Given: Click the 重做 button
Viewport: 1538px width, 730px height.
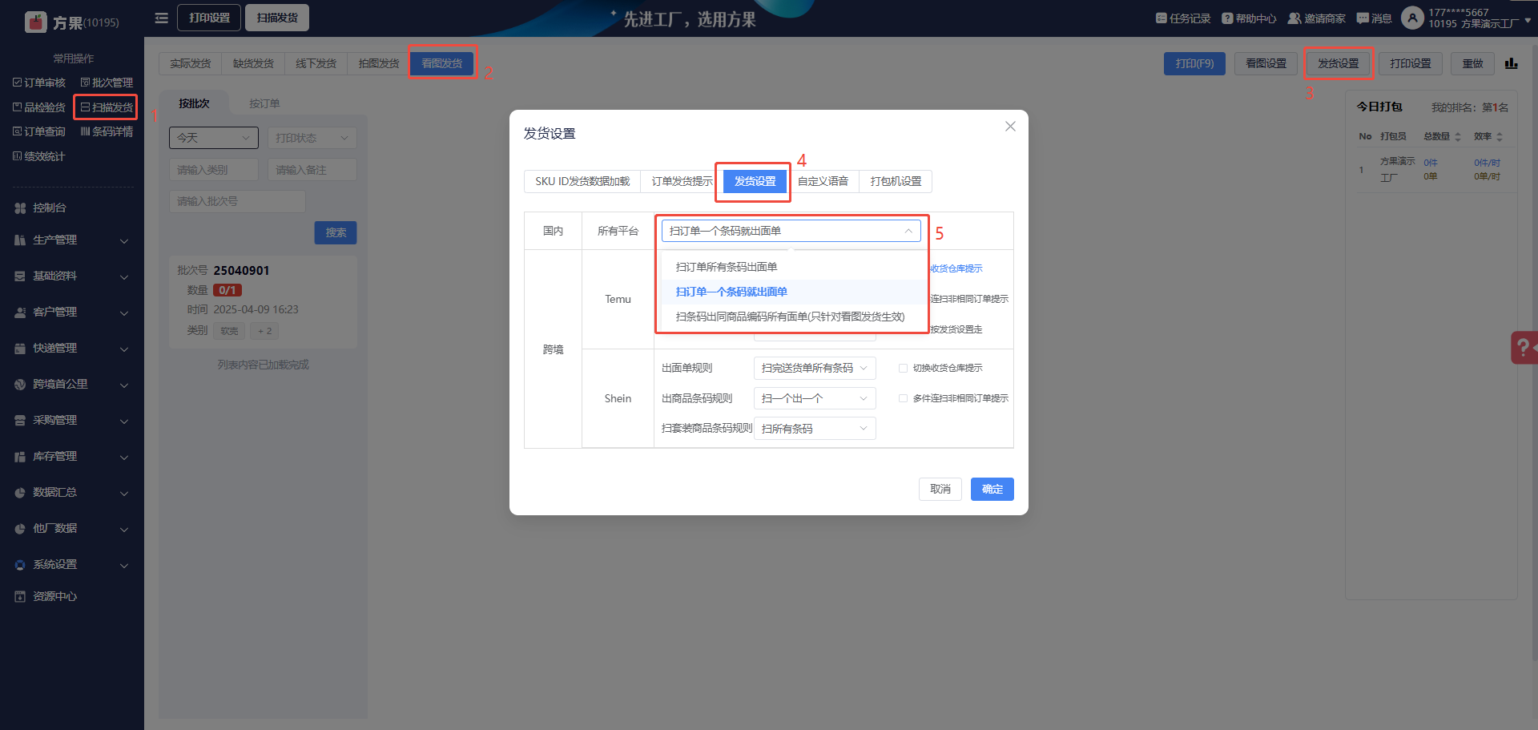Looking at the screenshot, I should click(x=1472, y=63).
